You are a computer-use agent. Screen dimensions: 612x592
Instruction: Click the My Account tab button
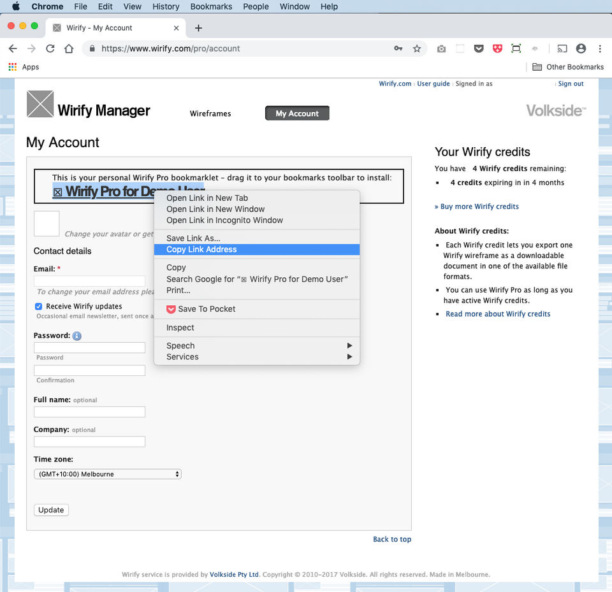click(x=297, y=113)
